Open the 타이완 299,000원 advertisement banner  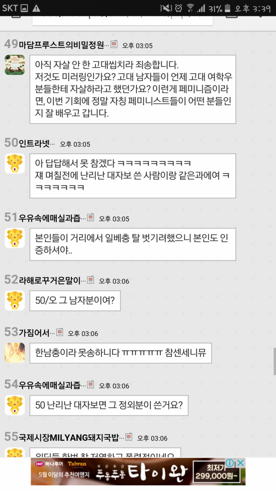138,471
